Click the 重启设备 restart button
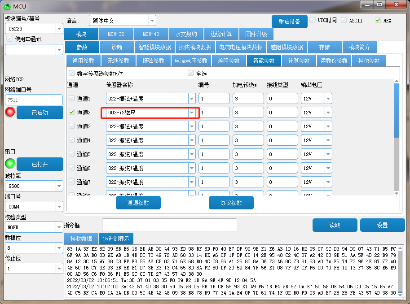The width and height of the screenshot is (410, 304). [289, 22]
